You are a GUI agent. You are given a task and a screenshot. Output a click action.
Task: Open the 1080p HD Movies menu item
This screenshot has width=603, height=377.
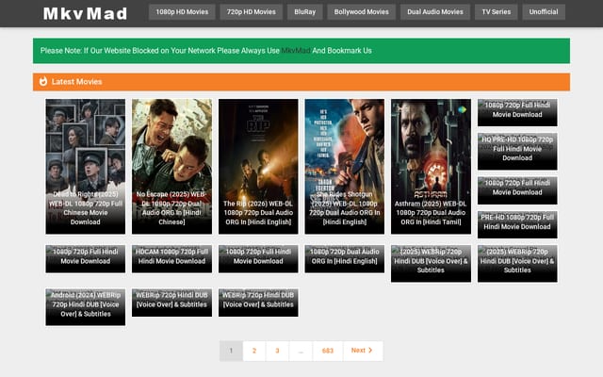182,12
